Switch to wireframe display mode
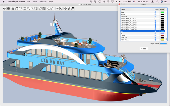Screen dimensions: 170x106 [40, 8]
